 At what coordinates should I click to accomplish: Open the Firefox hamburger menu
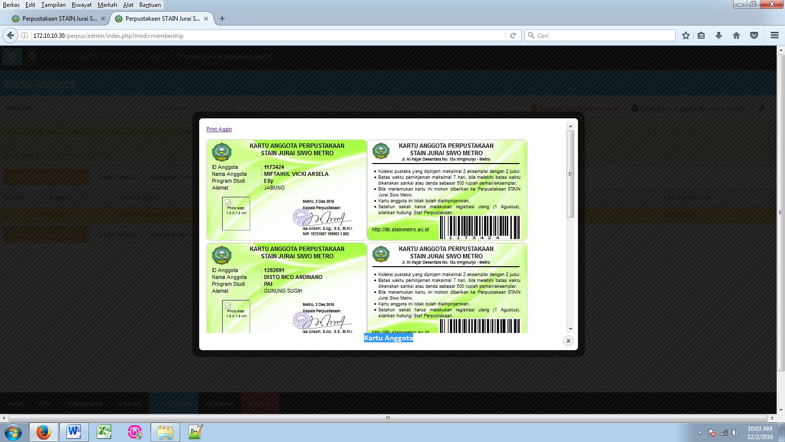(775, 35)
